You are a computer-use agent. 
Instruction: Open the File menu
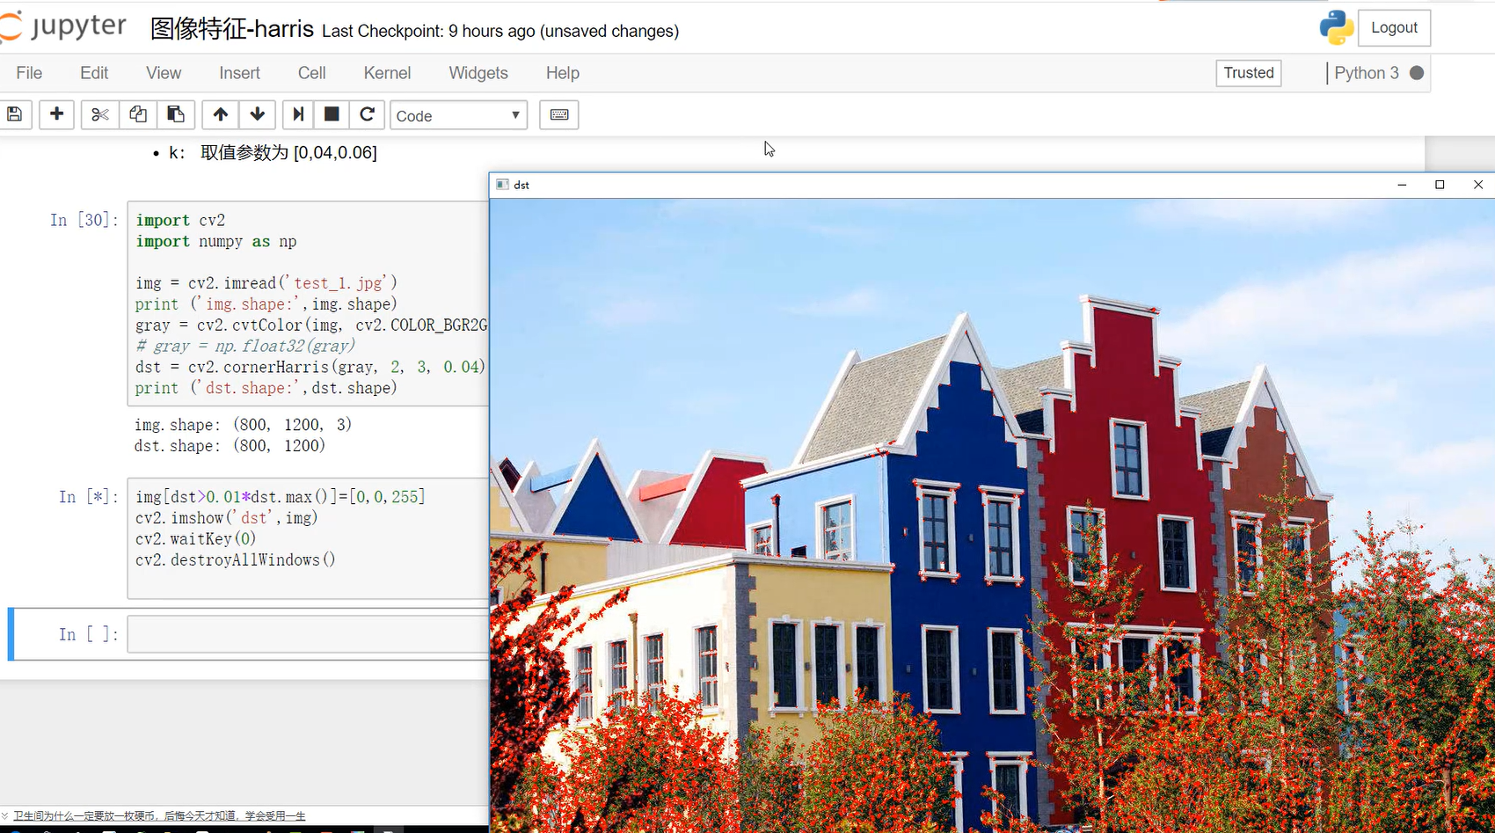pyautogui.click(x=29, y=73)
